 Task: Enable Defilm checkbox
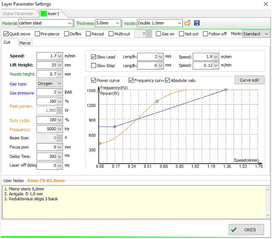67,34
